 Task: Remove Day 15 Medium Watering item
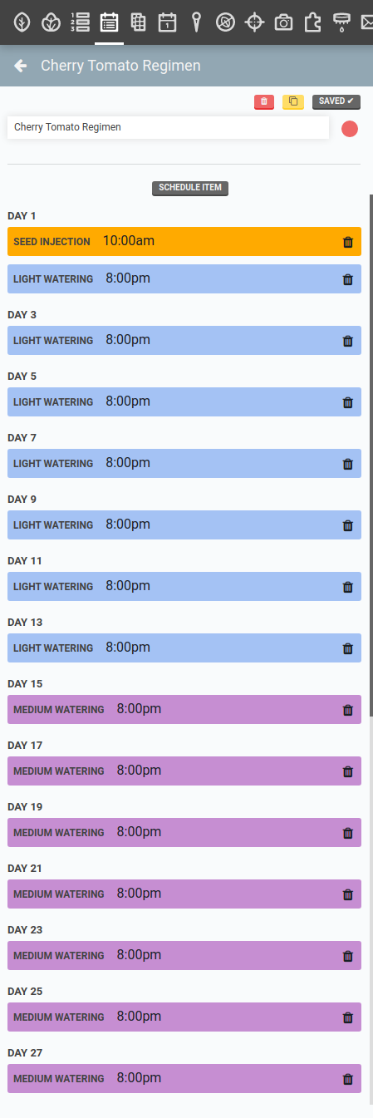click(348, 710)
